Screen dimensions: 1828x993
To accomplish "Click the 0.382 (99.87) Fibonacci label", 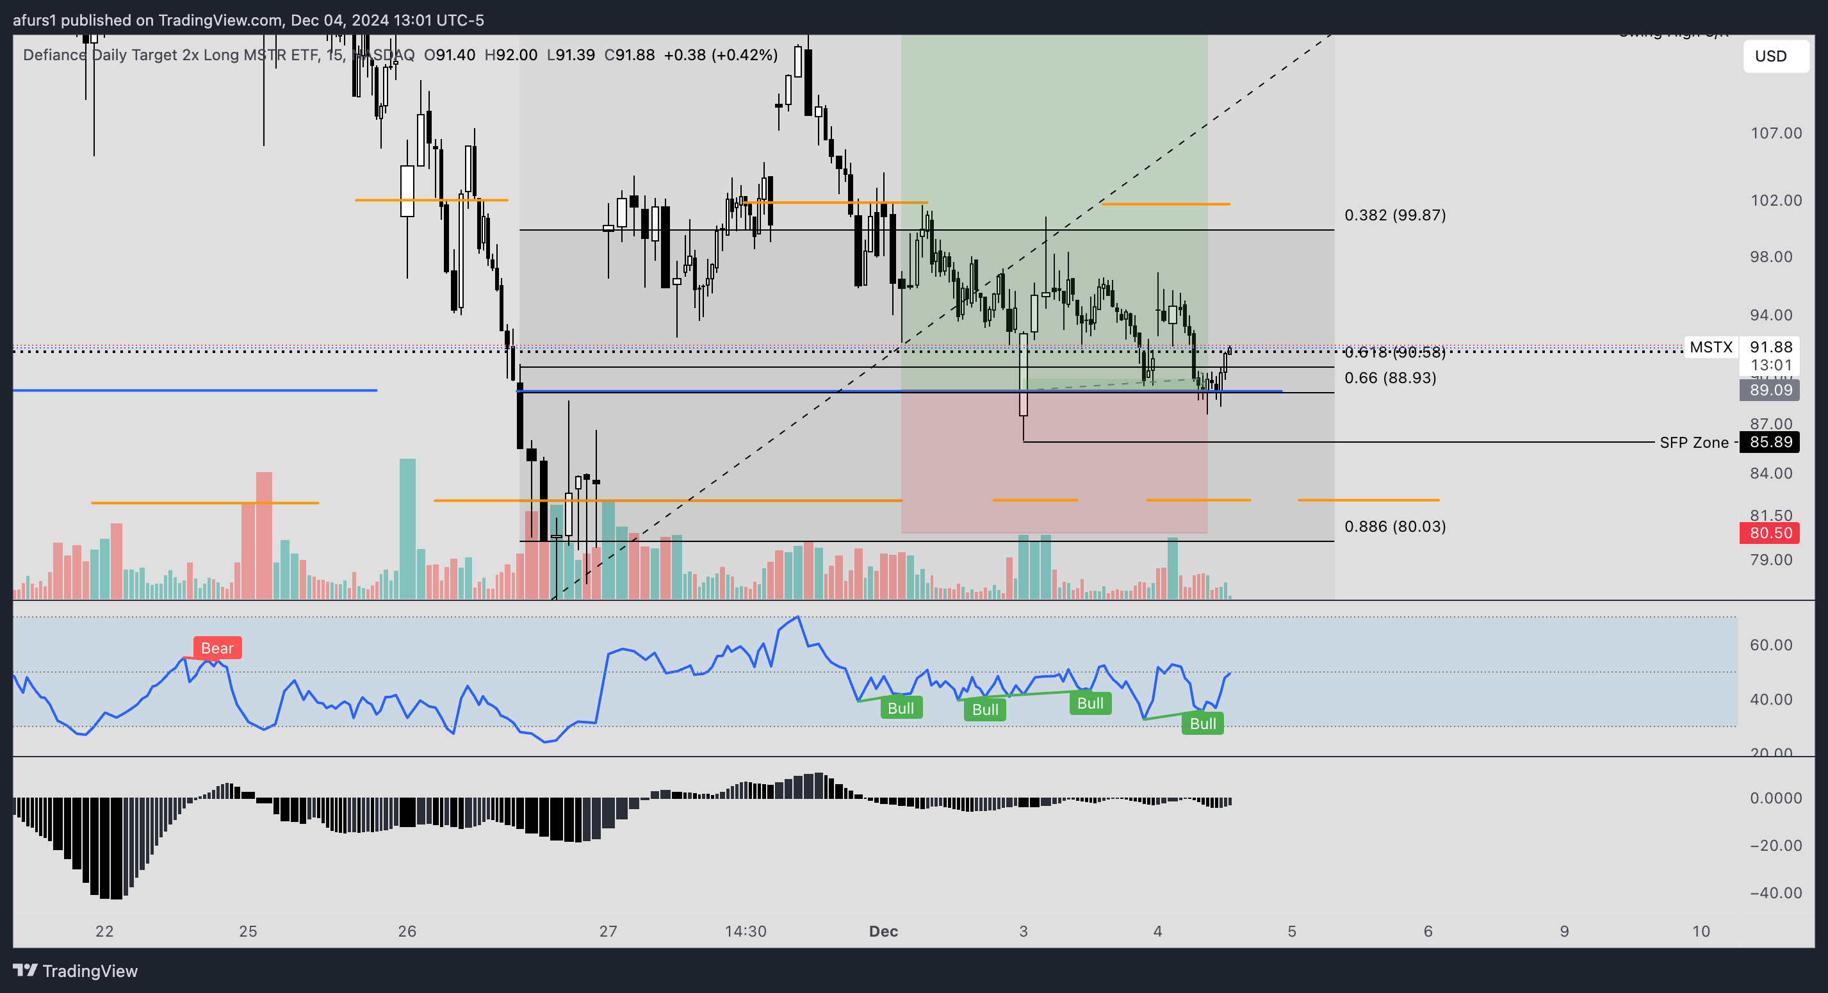I will (x=1395, y=215).
